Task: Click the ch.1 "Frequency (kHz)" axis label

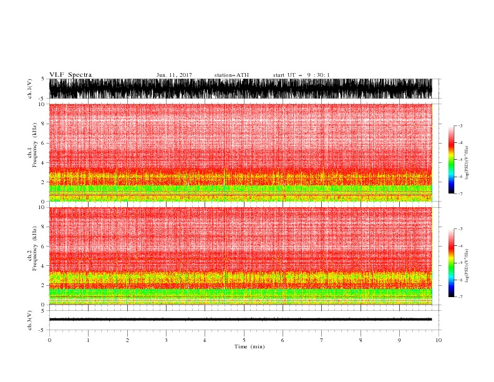Action: click(x=35, y=145)
